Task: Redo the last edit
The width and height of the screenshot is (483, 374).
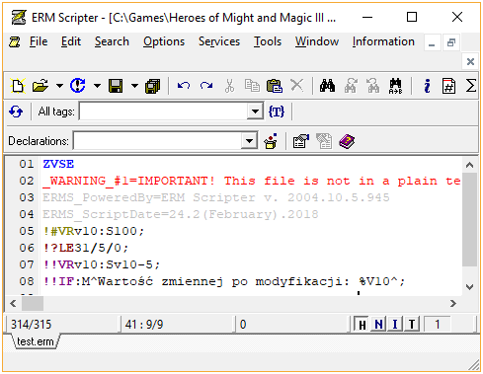Action: (206, 86)
